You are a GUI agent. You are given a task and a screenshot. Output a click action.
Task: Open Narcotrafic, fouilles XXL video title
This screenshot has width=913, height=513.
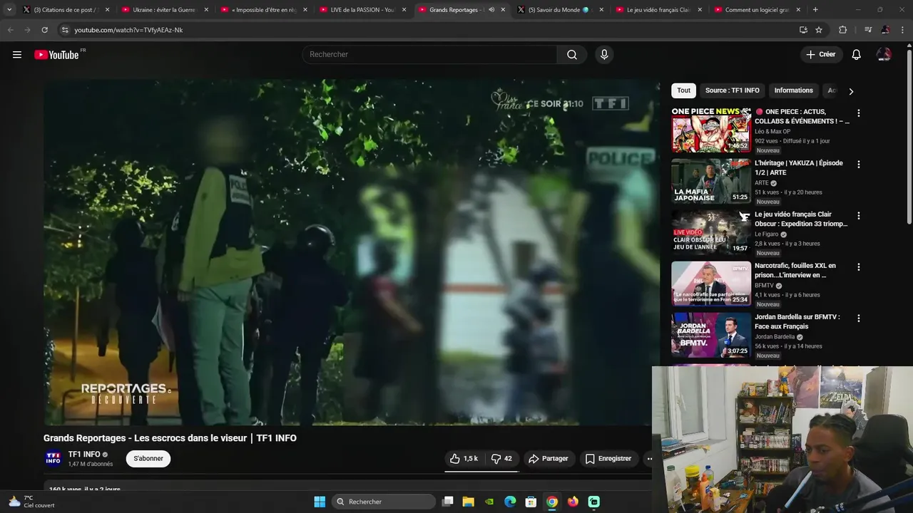[x=795, y=271]
